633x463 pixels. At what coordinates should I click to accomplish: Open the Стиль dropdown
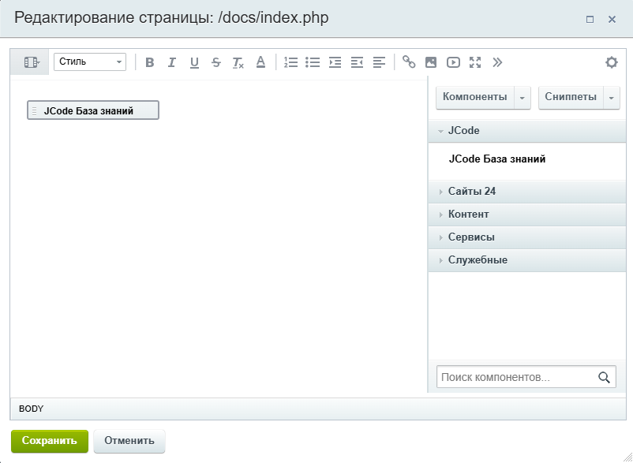click(x=89, y=62)
